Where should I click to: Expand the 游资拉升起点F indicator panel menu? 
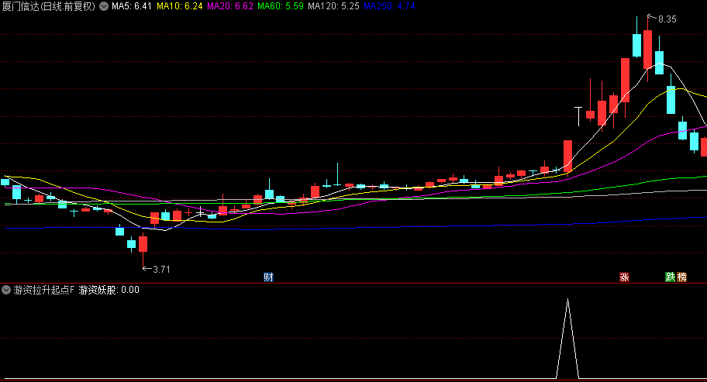7,290
